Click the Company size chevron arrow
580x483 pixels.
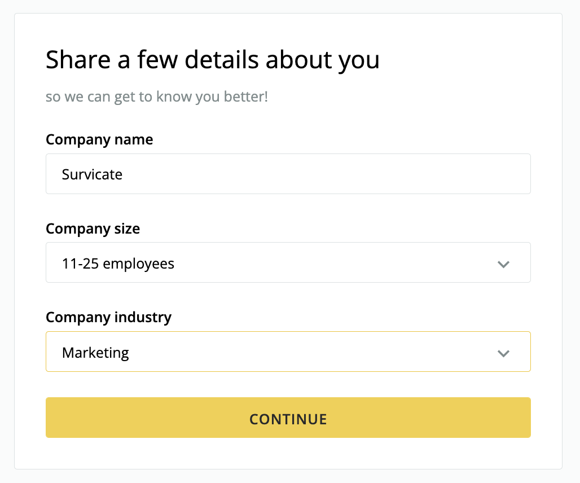[503, 264]
